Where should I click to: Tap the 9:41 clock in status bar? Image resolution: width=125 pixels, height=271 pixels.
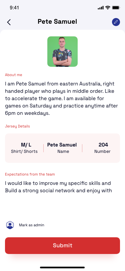[x=14, y=8]
